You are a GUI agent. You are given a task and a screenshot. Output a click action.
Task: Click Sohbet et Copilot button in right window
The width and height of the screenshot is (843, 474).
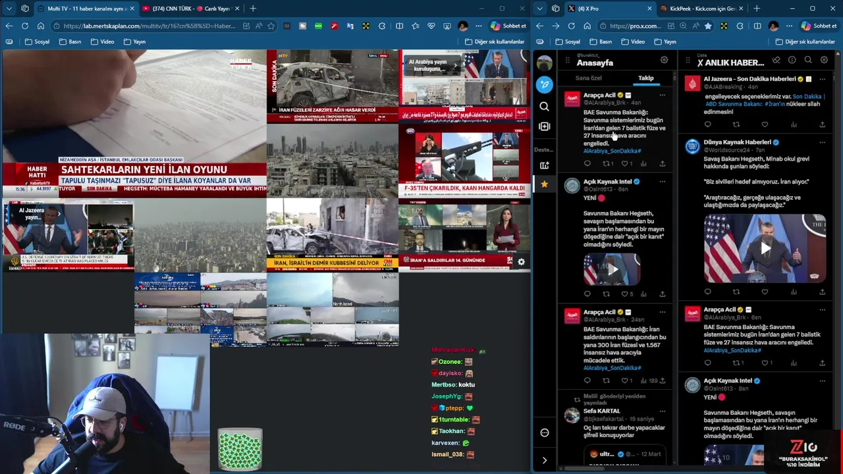point(818,26)
